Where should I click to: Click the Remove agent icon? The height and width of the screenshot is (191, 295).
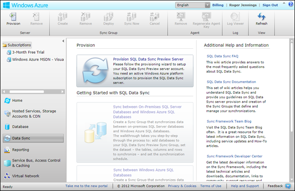(181, 17)
